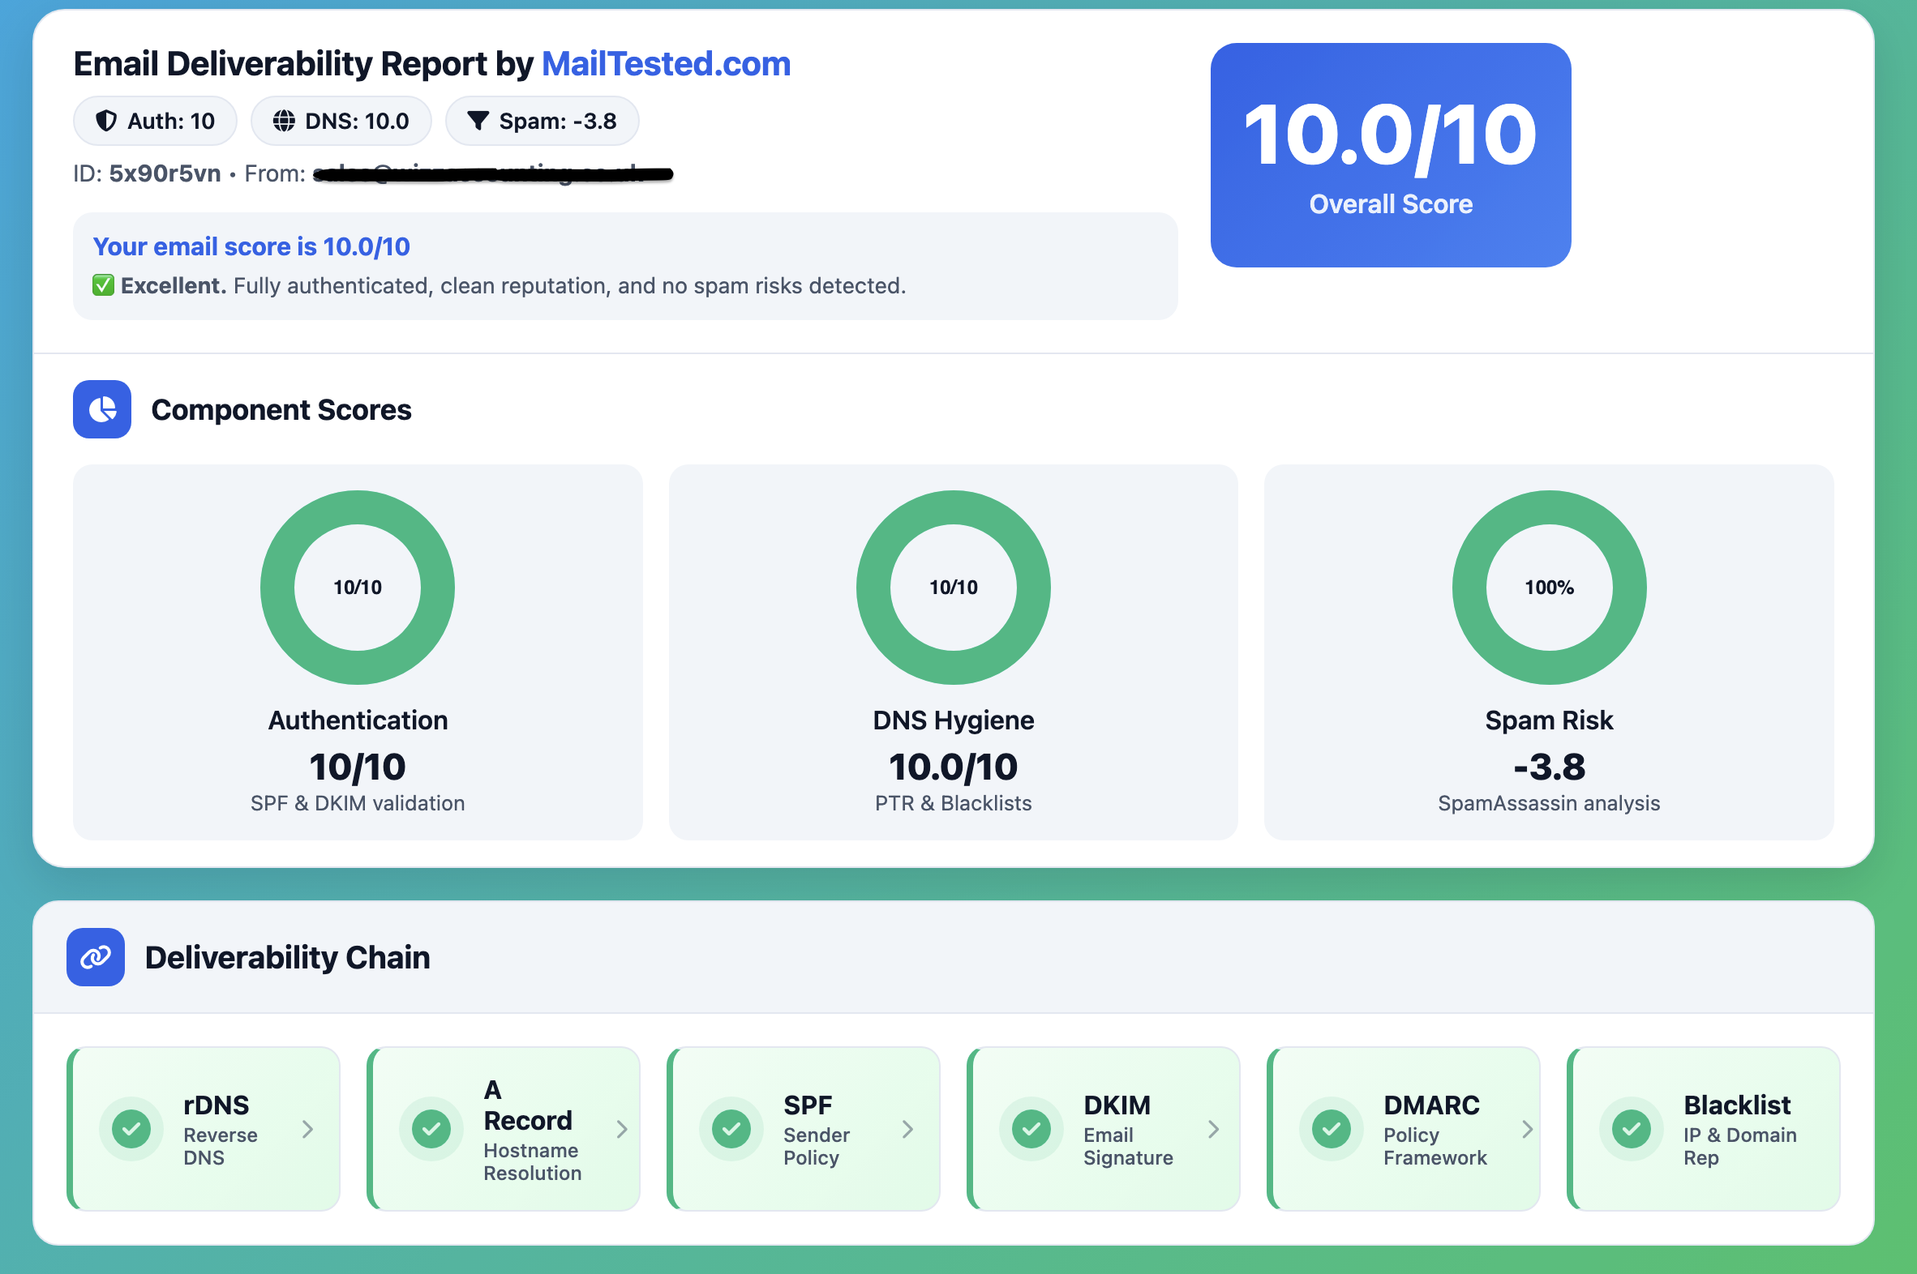1917x1274 pixels.
Task: Click the Overall Score 10.0/10 panel
Action: click(1390, 156)
